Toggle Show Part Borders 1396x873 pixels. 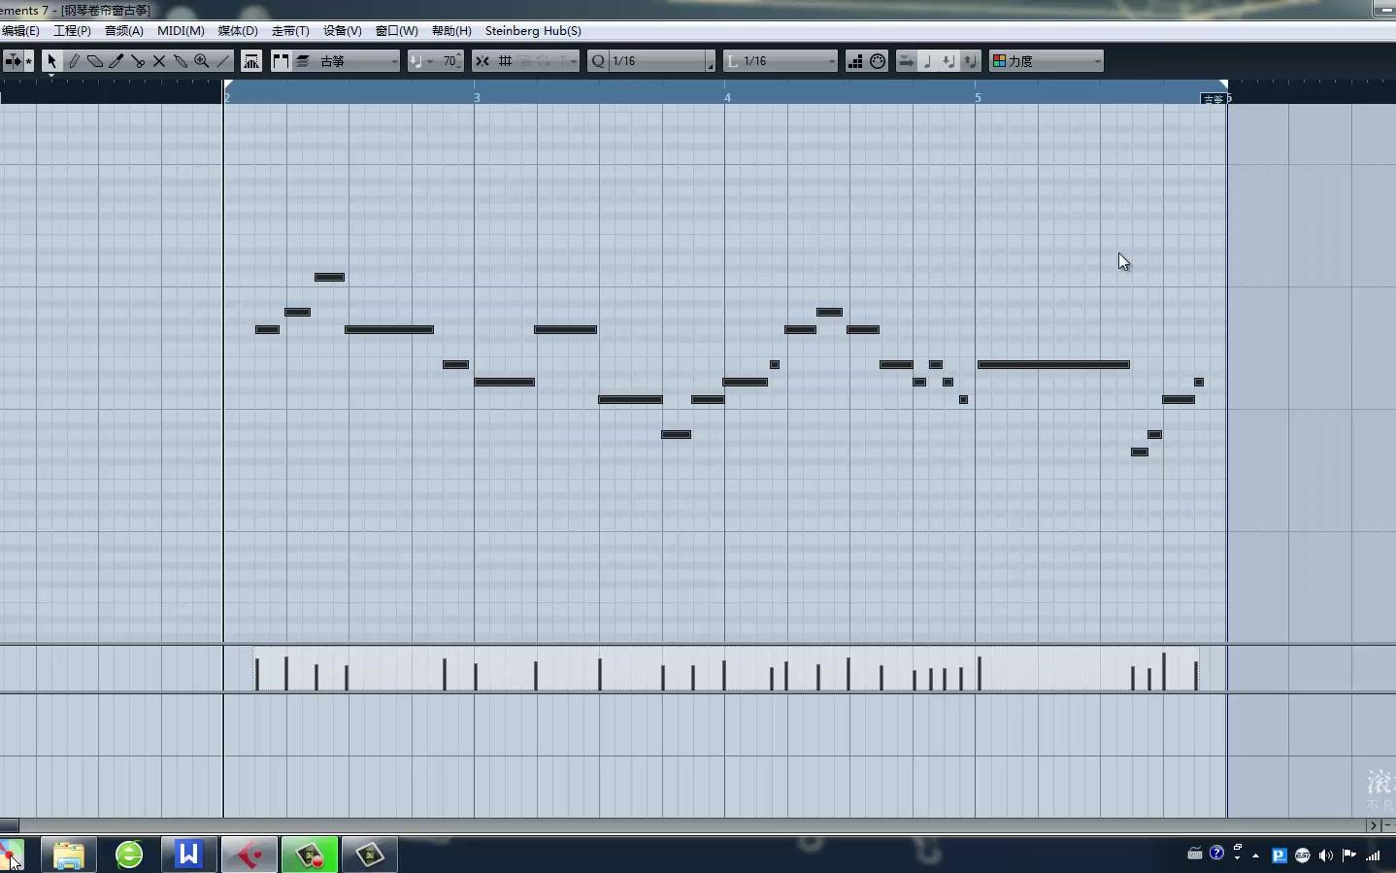tap(281, 61)
